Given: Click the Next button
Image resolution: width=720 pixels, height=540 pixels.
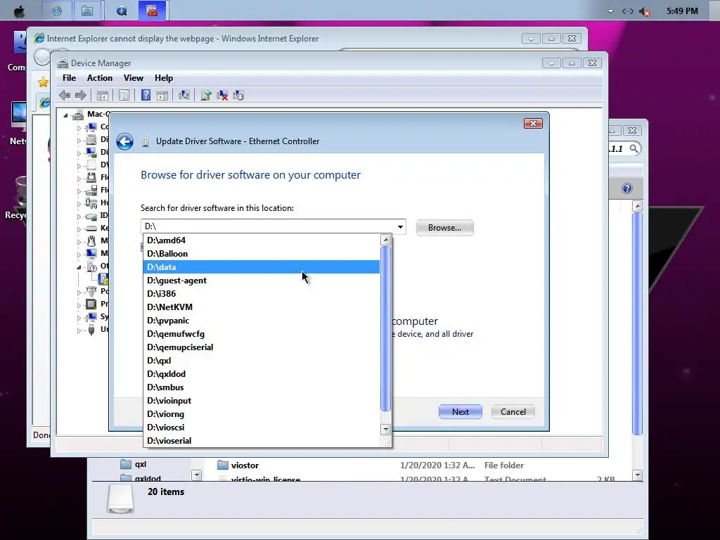Looking at the screenshot, I should click(x=460, y=412).
